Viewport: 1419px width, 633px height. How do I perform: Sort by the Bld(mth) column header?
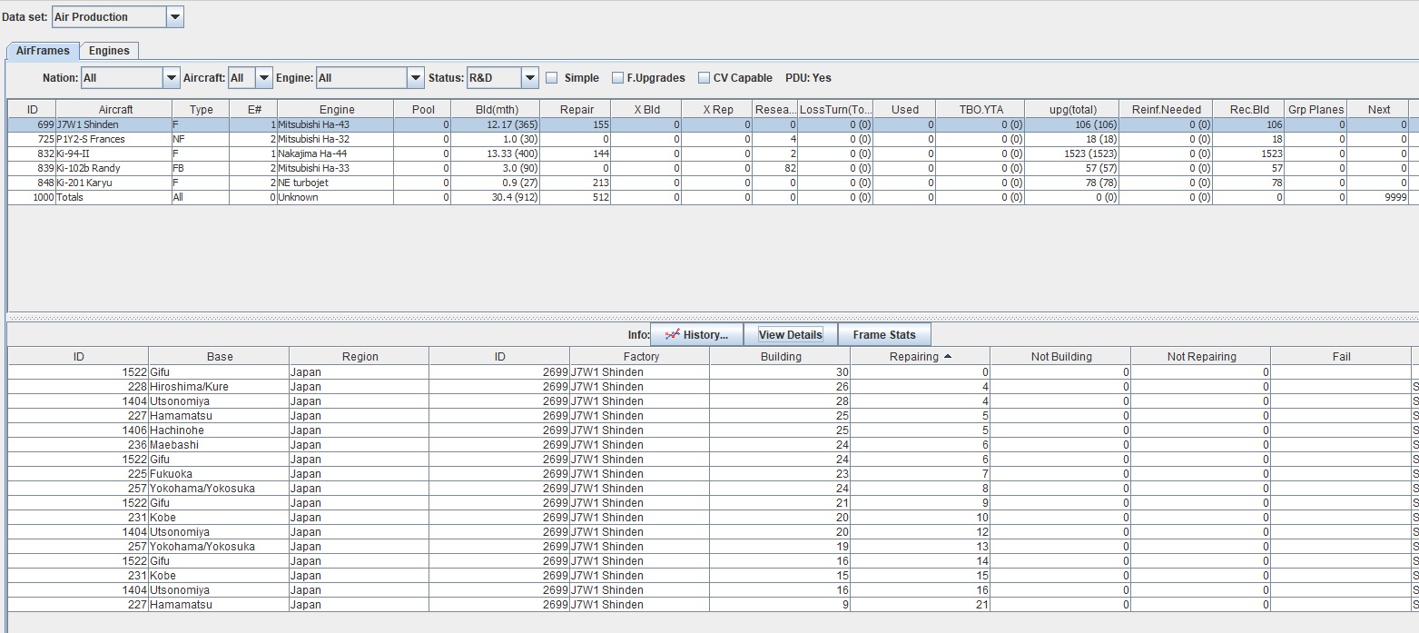pyautogui.click(x=497, y=109)
